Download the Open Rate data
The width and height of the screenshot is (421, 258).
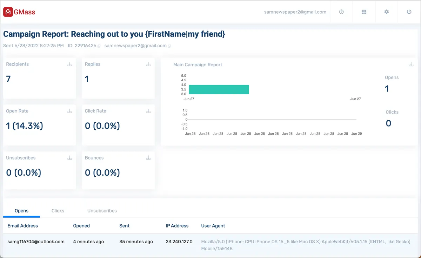pyautogui.click(x=69, y=111)
